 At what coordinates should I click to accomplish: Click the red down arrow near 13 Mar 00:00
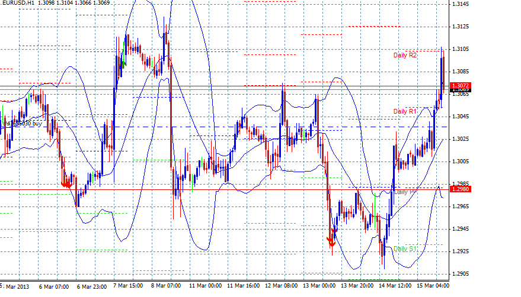tap(331, 241)
